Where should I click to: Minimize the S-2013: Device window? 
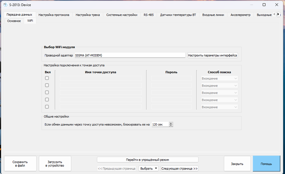pos(252,5)
